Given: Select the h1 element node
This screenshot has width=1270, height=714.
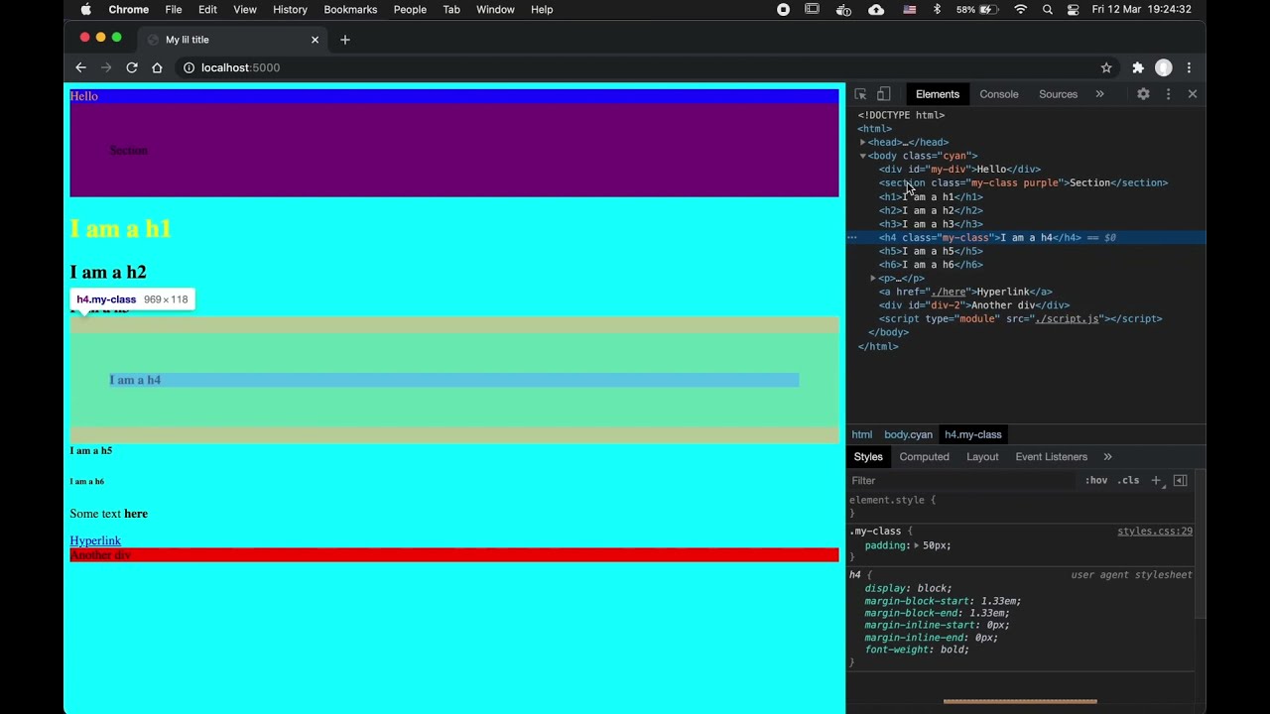Looking at the screenshot, I should pos(931,197).
